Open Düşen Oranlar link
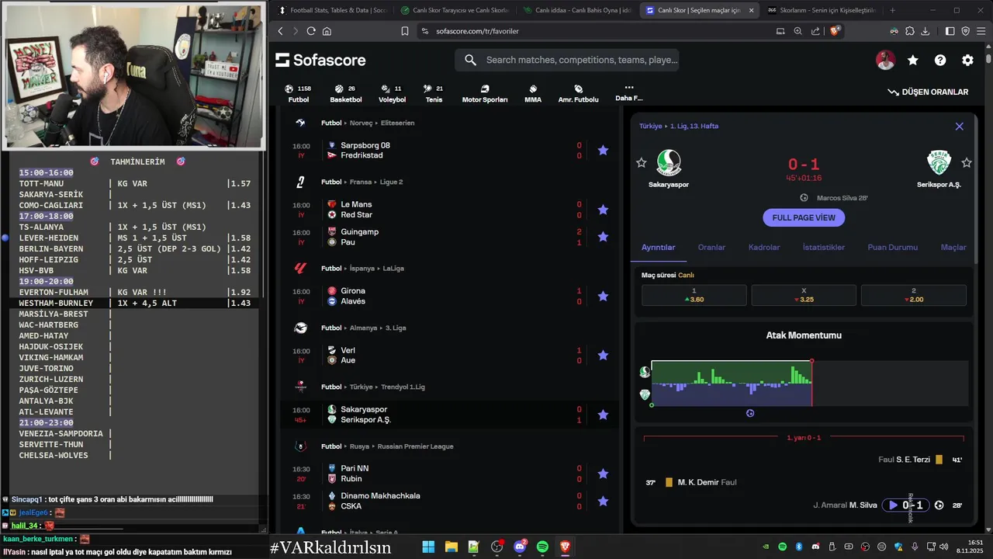 coord(928,92)
